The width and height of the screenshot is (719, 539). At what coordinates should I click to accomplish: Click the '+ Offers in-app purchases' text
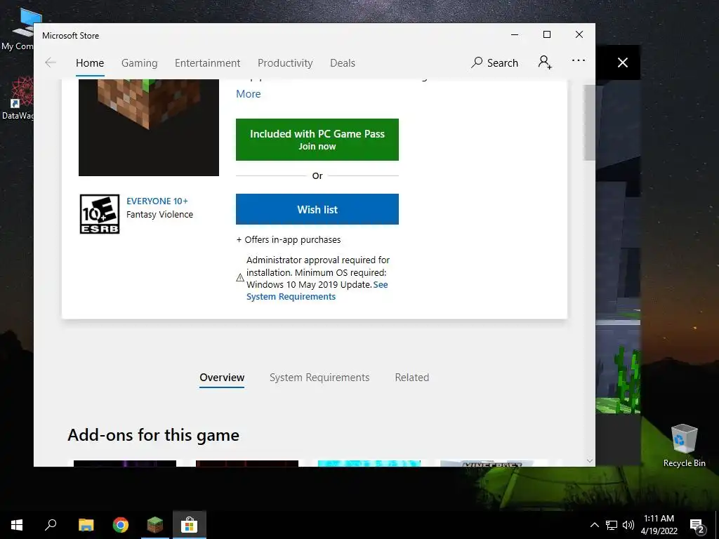pos(289,239)
